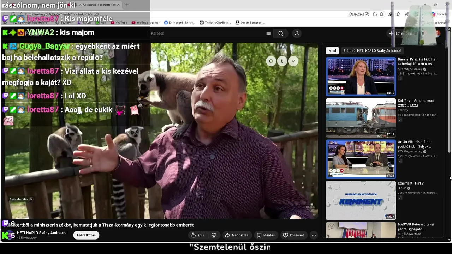Open The best ChatBot bookmark
The height and width of the screenshot is (254, 452).
pos(215,23)
